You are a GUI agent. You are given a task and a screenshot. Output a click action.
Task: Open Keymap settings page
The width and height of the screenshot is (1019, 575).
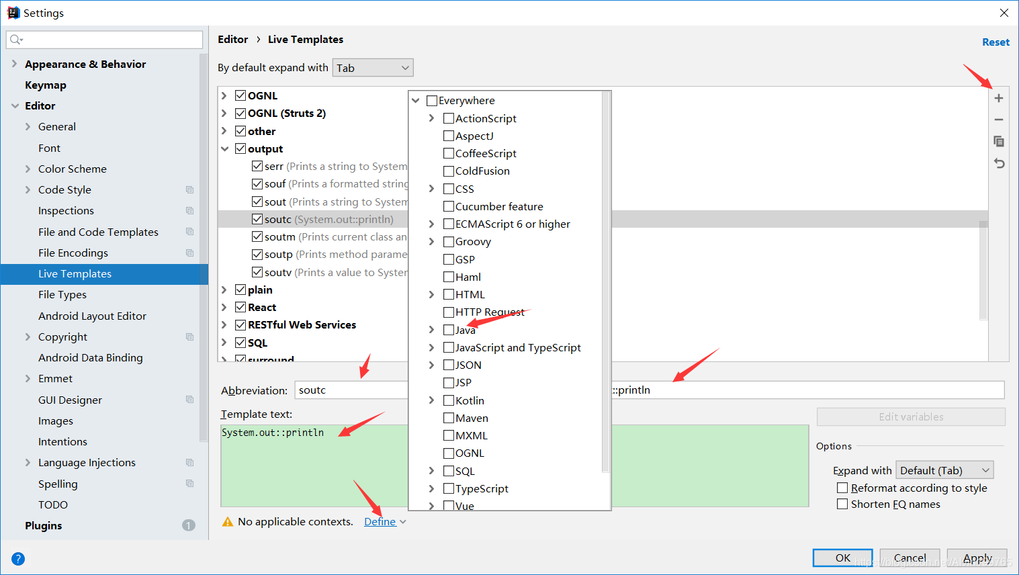(x=46, y=85)
